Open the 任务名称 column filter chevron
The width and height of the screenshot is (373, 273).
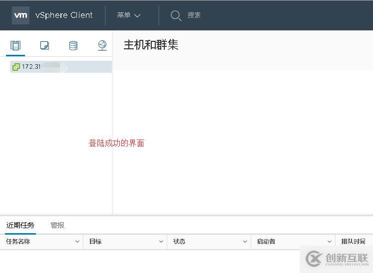tap(77, 242)
